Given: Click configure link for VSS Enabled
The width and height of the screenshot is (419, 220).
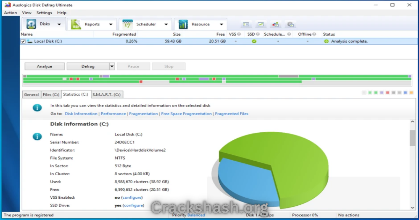Looking at the screenshot, I should [132, 198].
